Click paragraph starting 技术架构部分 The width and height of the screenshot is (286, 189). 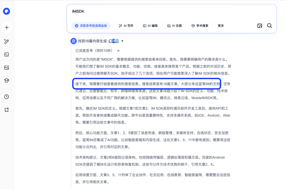pyautogui.click(x=150, y=161)
